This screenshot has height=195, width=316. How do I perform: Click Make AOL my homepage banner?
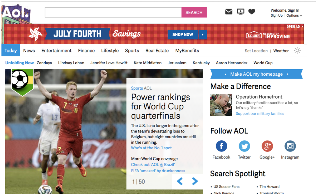pyautogui.click(x=256, y=74)
